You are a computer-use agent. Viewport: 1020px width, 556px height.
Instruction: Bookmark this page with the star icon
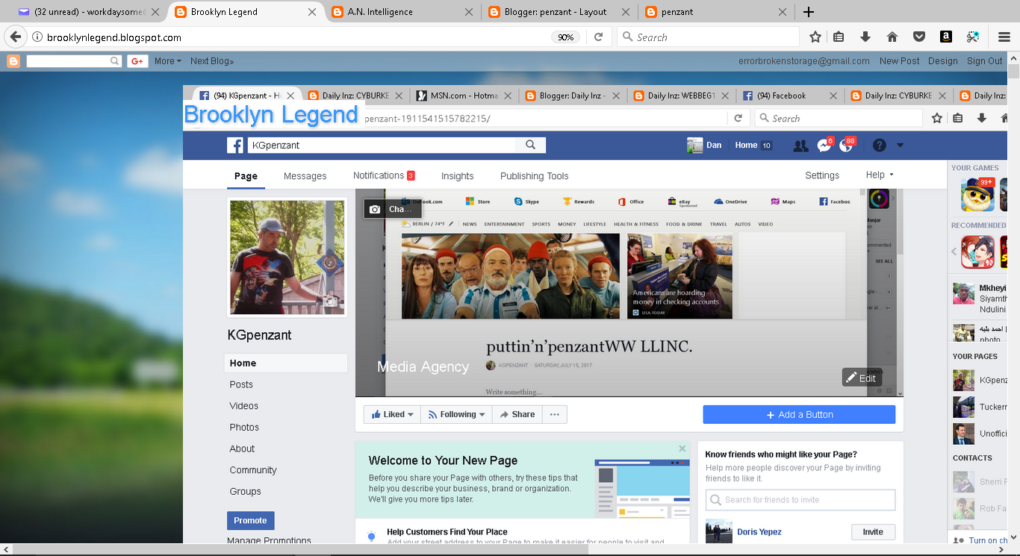[815, 37]
